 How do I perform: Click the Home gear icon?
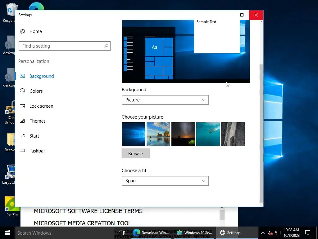22,31
